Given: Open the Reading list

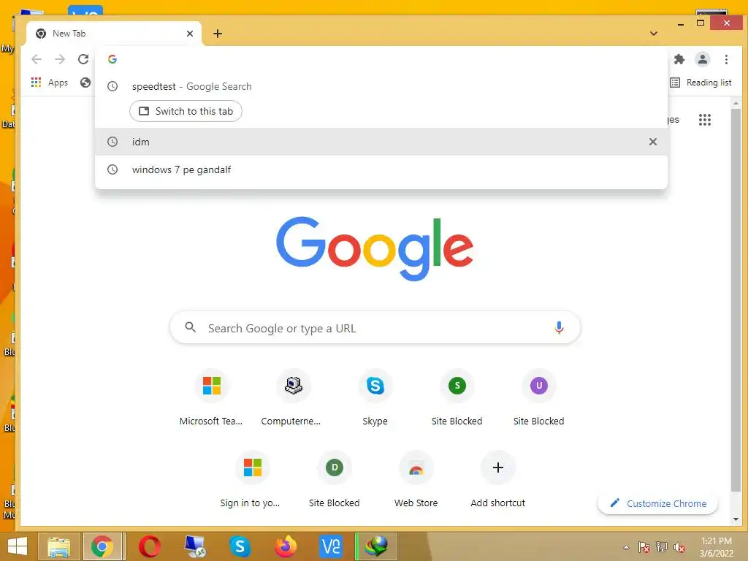Looking at the screenshot, I should click(x=701, y=83).
